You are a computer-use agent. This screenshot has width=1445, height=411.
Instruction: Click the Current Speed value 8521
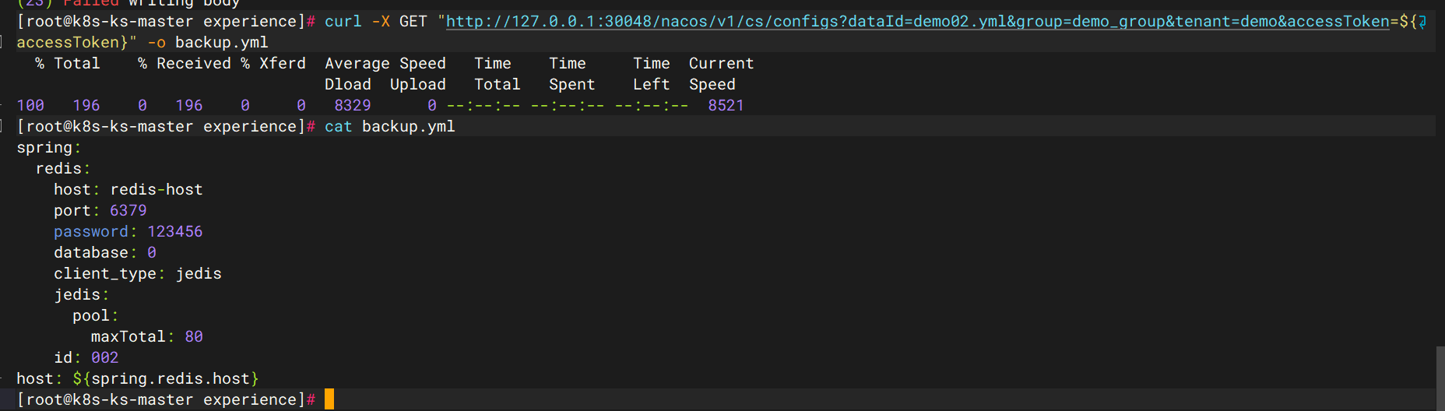pyautogui.click(x=726, y=106)
